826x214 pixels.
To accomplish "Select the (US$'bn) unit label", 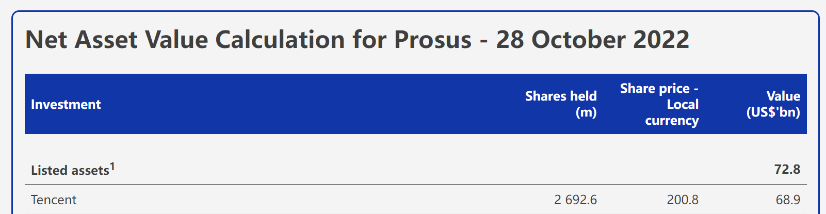I will [x=773, y=112].
